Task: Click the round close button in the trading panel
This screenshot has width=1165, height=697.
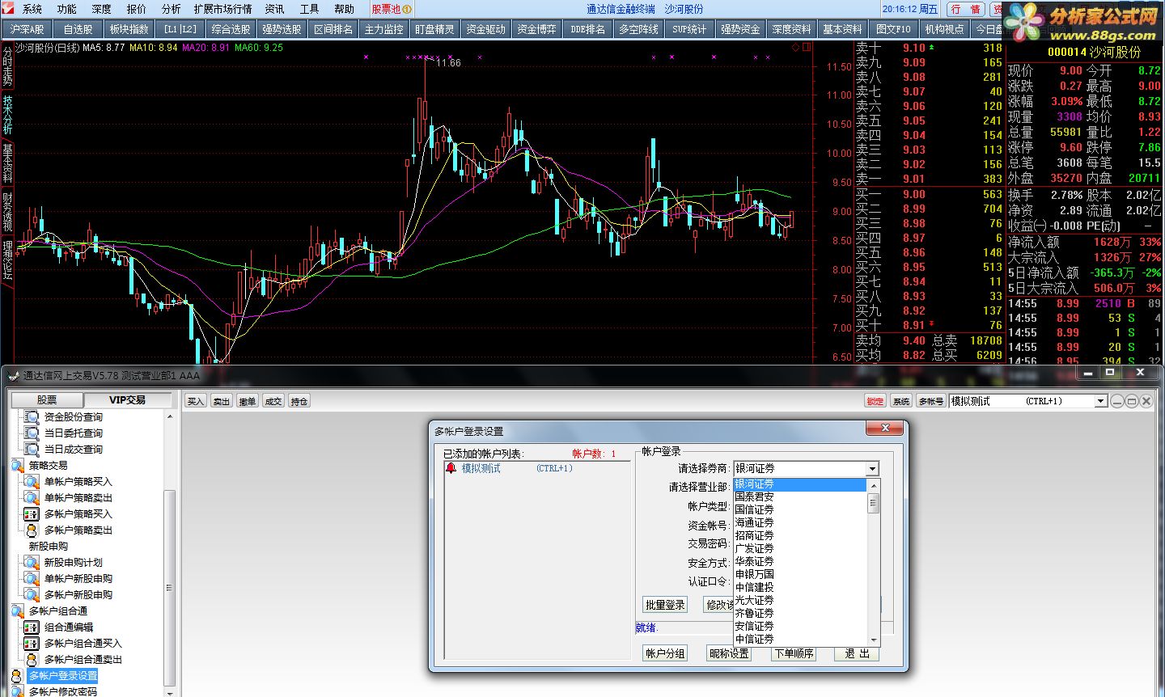Action: coord(1146,401)
